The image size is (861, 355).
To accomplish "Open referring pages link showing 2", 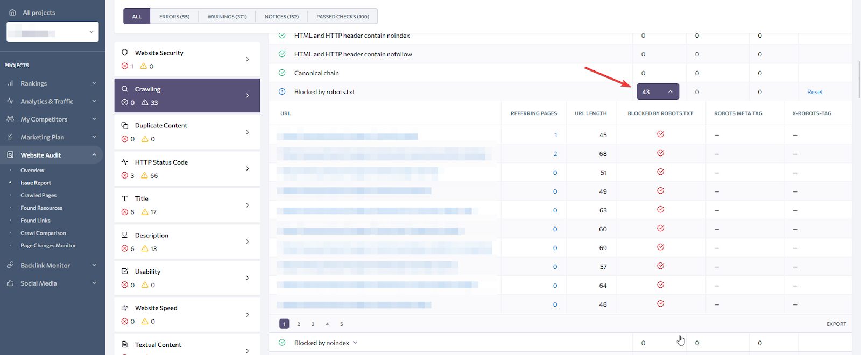I will pyautogui.click(x=555, y=154).
